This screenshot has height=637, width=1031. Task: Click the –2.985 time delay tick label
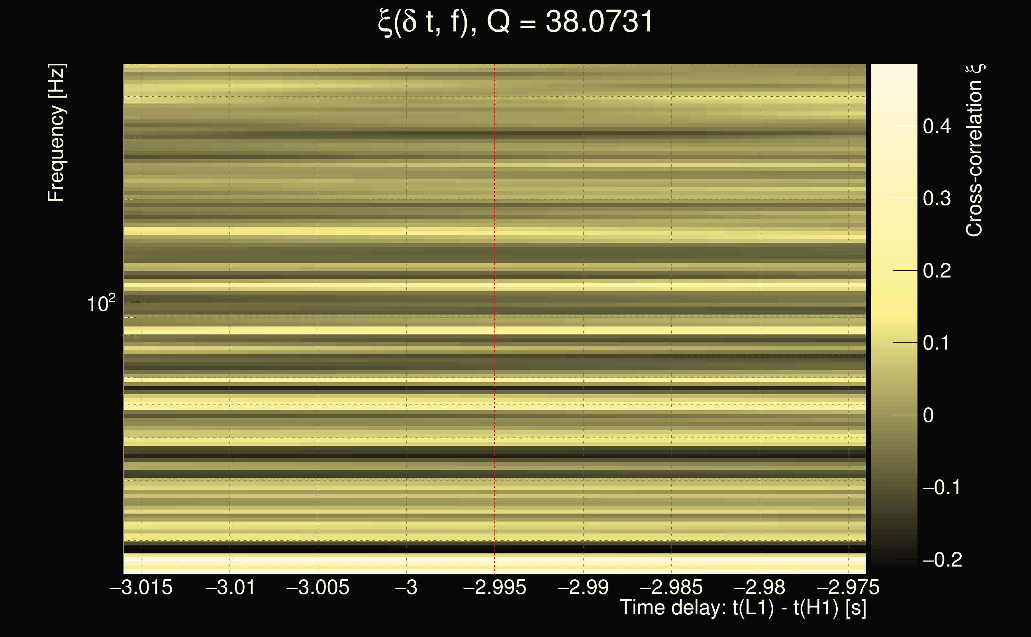point(671,587)
